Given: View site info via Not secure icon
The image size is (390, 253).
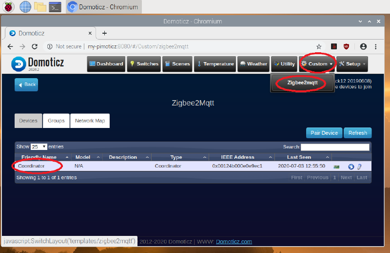Looking at the screenshot, I should 50,46.
